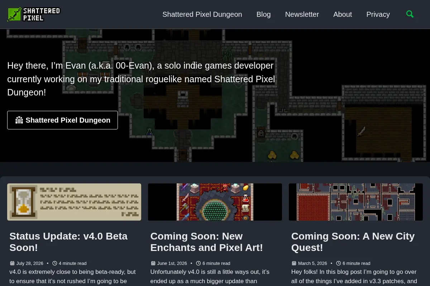Click clock icon beside 4 minute read

click(55, 263)
